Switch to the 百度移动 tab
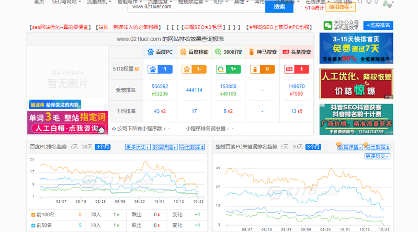 [x=194, y=52]
